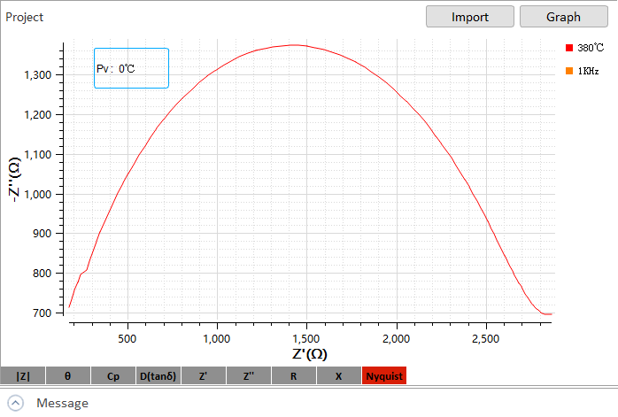Switch to the Z'' tab
Viewport: 618px width, 417px height.
pyautogui.click(x=249, y=376)
